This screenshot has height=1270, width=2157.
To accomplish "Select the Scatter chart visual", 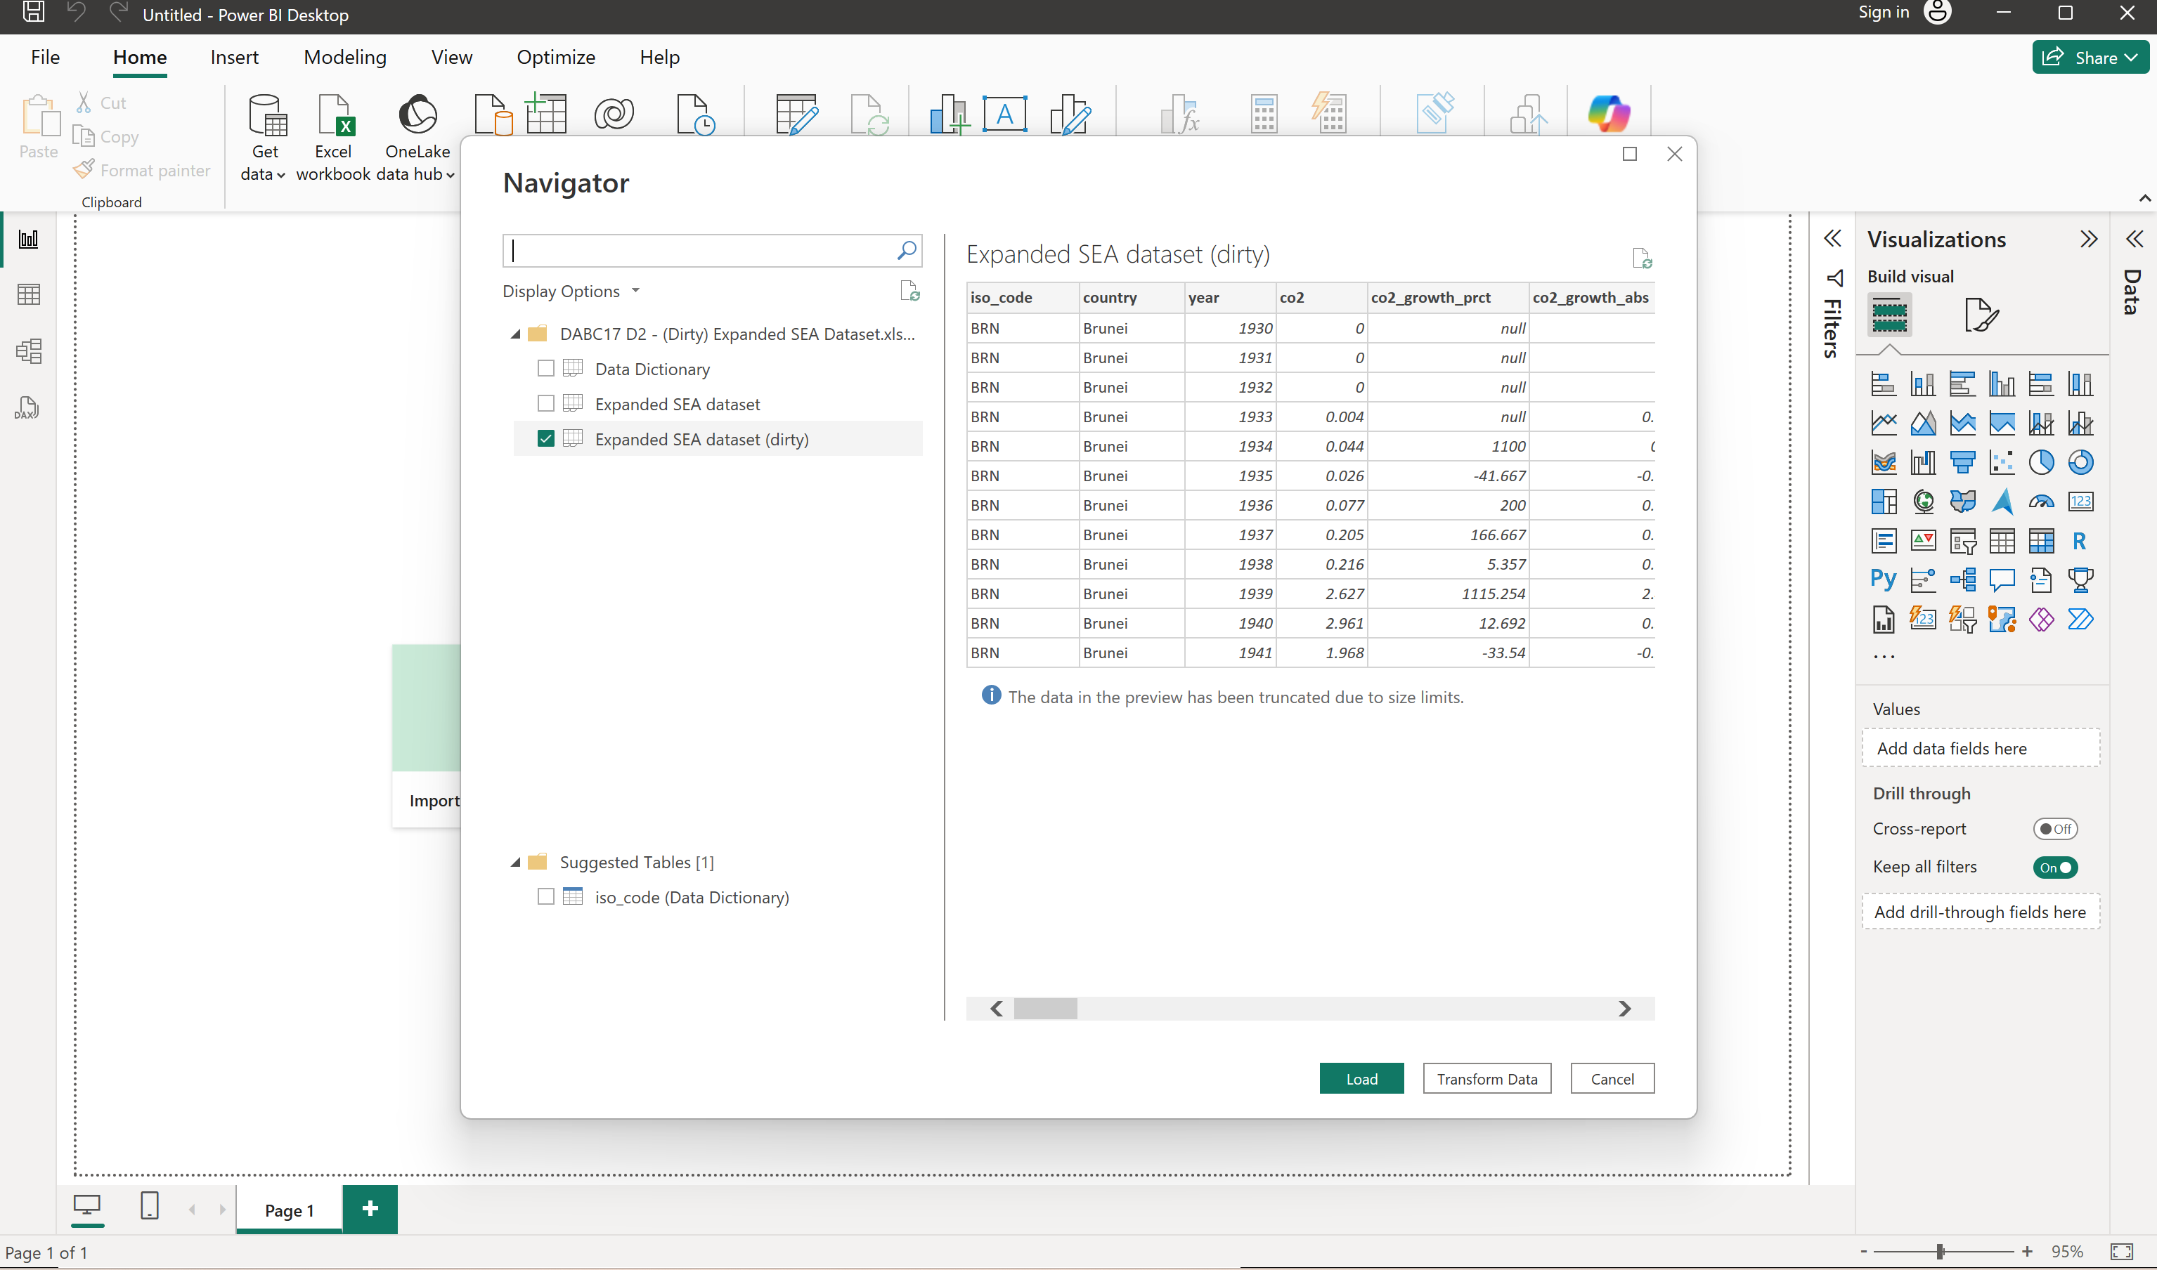I will click(2002, 462).
